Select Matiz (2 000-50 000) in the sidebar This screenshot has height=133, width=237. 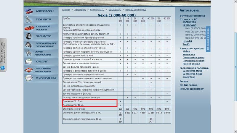pos(195,28)
